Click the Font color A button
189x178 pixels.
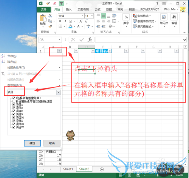pyautogui.click(x=78, y=26)
